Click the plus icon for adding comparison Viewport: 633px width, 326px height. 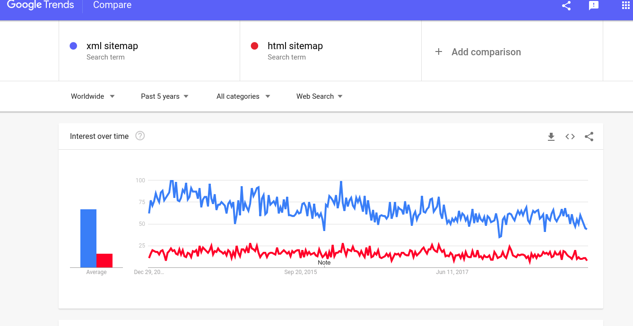tap(439, 52)
